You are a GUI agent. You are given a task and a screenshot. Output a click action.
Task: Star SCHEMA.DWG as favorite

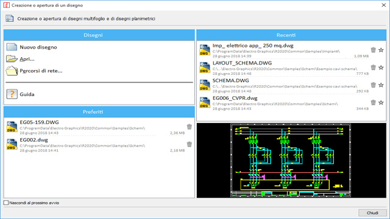coord(381,85)
